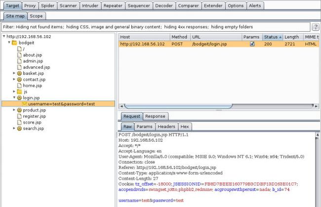Open the filter help question mark button

(x=316, y=27)
